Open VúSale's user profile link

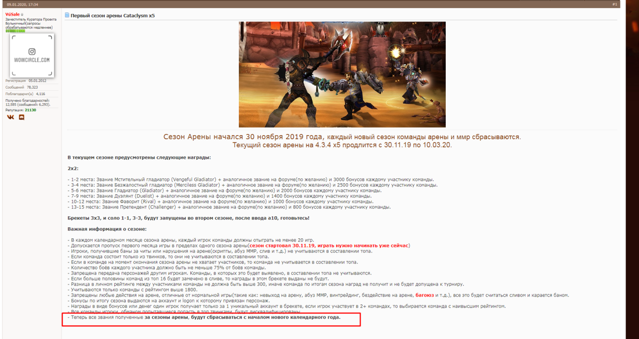pyautogui.click(x=13, y=15)
